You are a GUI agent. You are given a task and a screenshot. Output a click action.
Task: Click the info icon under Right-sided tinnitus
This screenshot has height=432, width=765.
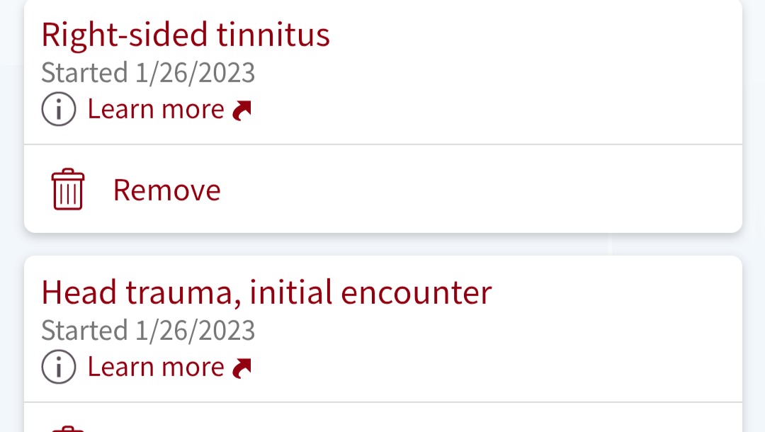point(58,110)
